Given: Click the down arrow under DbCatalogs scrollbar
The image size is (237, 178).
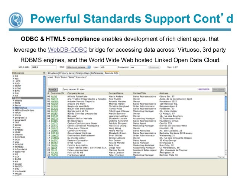Looking at the screenshot, I should tap(45, 174).
